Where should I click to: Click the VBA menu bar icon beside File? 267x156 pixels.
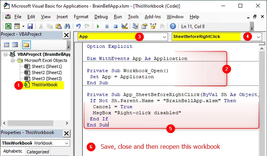(8, 17)
